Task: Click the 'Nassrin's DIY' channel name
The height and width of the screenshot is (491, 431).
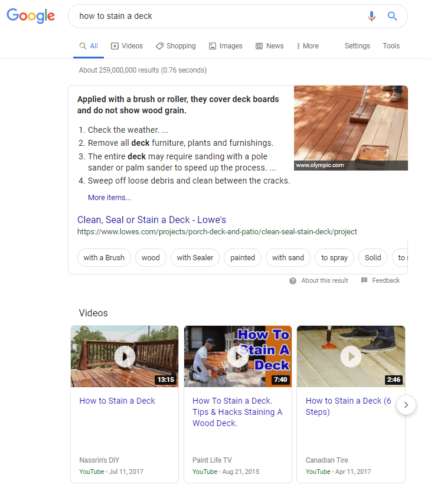Action: pos(99,460)
